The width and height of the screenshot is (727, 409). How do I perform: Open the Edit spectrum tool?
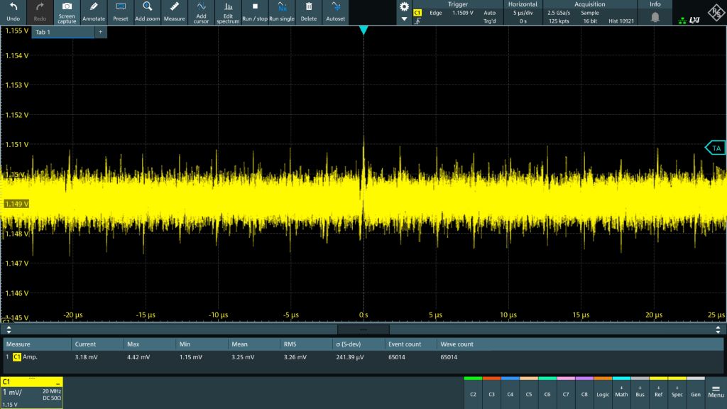pos(228,11)
